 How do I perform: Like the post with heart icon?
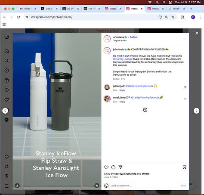(106, 167)
